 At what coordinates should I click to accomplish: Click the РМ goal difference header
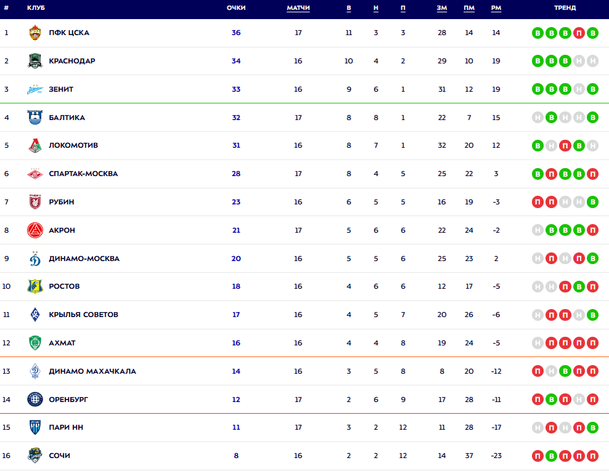[x=496, y=8]
